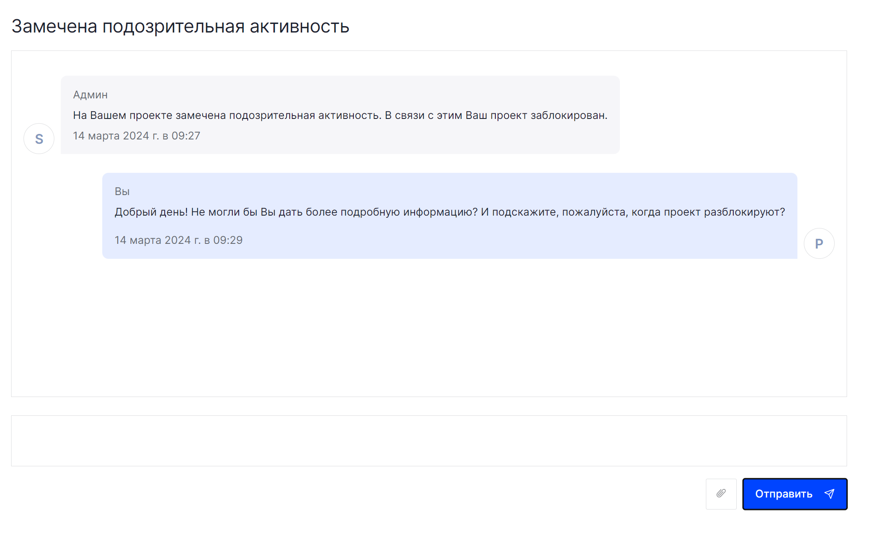Focus the empty message input field

(x=429, y=441)
